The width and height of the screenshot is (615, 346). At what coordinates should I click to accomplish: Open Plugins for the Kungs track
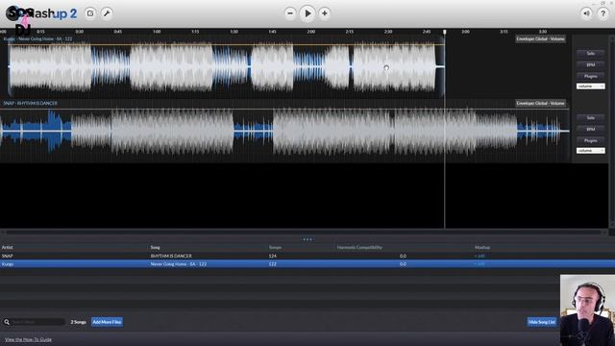click(x=590, y=76)
